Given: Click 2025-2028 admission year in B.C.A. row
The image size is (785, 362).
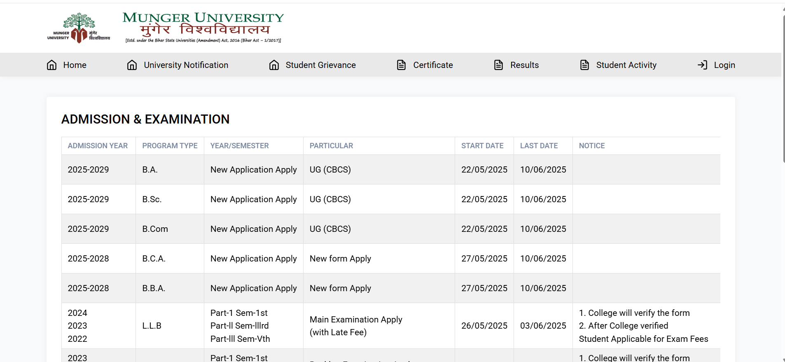Looking at the screenshot, I should [89, 259].
